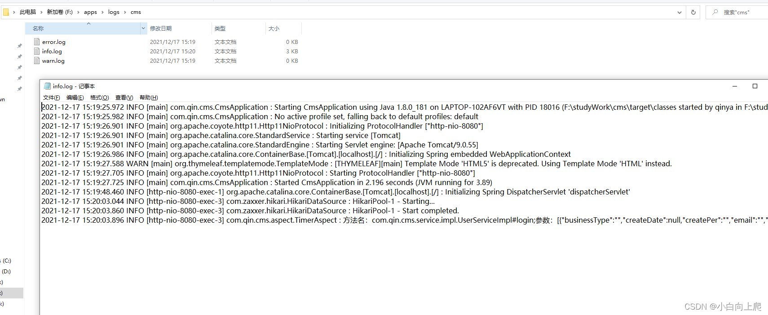Expand breadcrumb chevron after 此电脑

(x=41, y=12)
